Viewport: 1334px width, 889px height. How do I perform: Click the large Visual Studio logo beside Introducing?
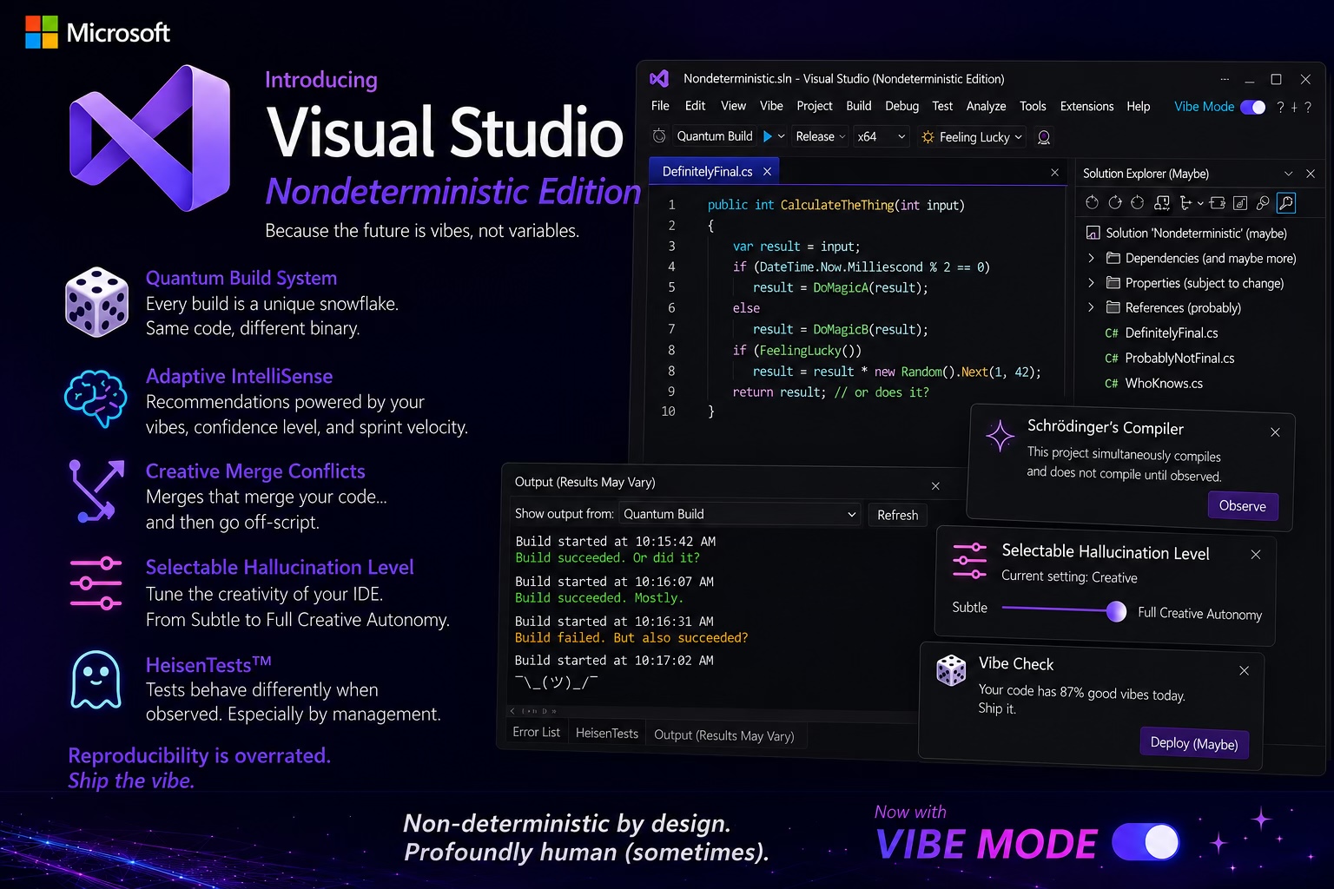(149, 137)
